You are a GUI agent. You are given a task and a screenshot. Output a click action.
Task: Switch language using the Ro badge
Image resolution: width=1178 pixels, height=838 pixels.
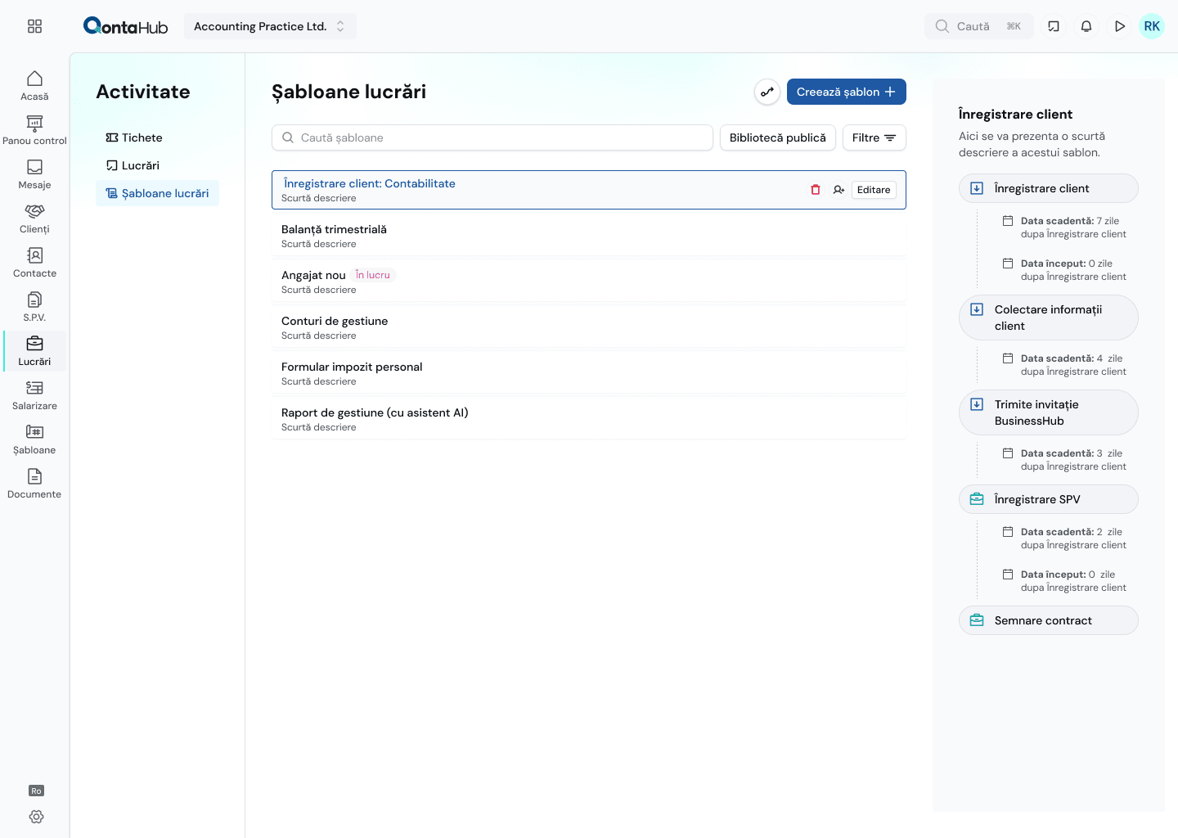click(x=36, y=791)
